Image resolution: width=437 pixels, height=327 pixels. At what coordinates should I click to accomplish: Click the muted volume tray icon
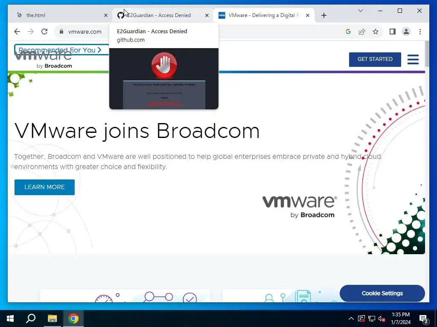[x=382, y=318]
